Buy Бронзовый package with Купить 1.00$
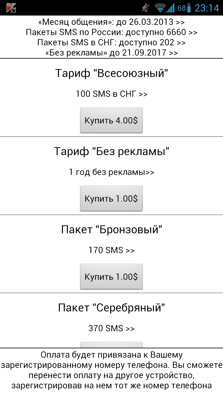223x397 pixels. (x=111, y=277)
